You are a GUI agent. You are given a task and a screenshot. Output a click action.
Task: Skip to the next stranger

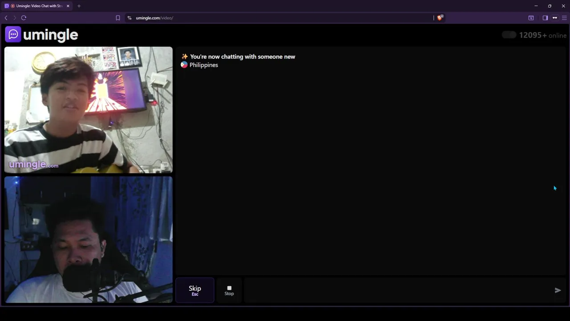[x=195, y=290]
